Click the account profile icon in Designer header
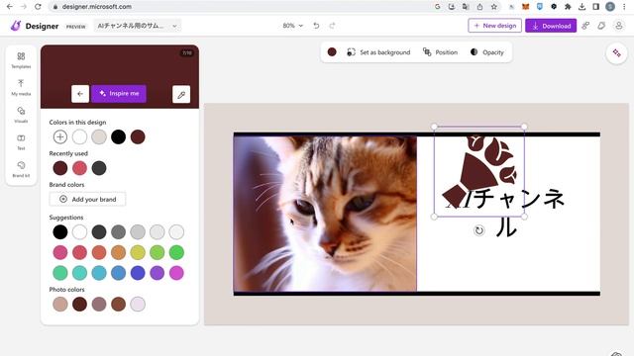Viewport: 634px width, 356px height. click(x=618, y=26)
